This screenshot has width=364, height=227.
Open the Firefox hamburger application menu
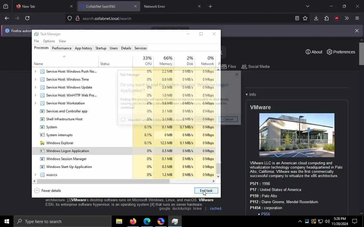[357, 18]
